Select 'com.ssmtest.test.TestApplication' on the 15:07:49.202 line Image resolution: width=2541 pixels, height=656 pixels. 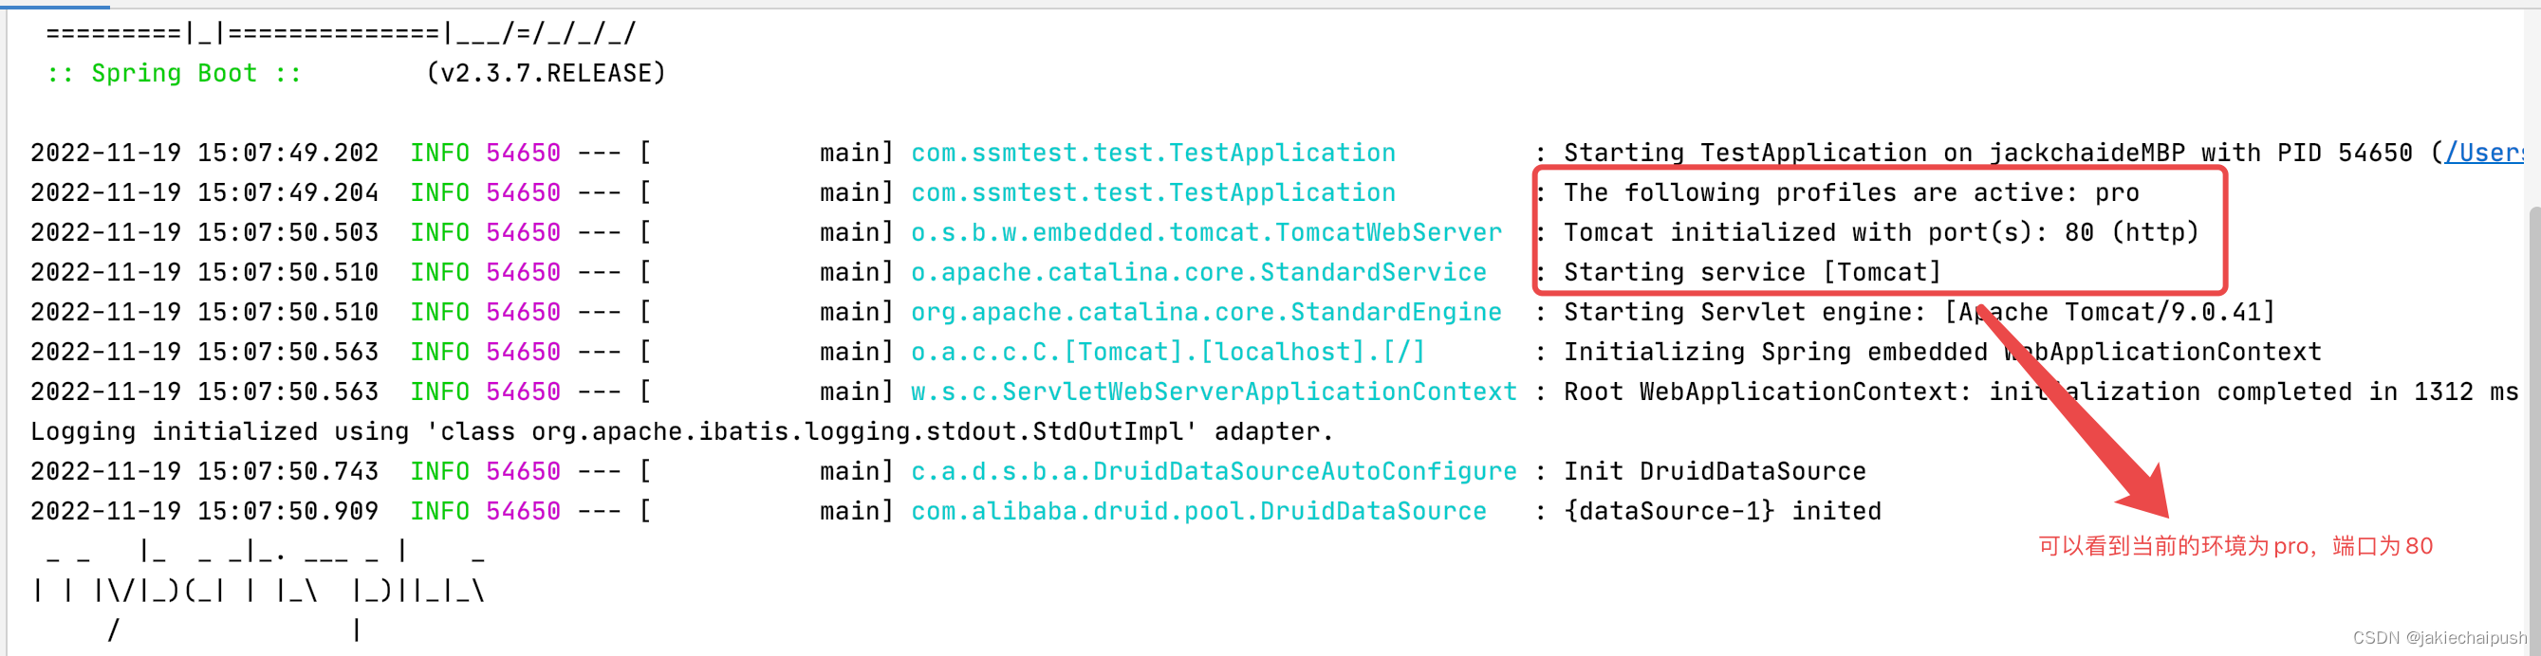[x=1153, y=153]
